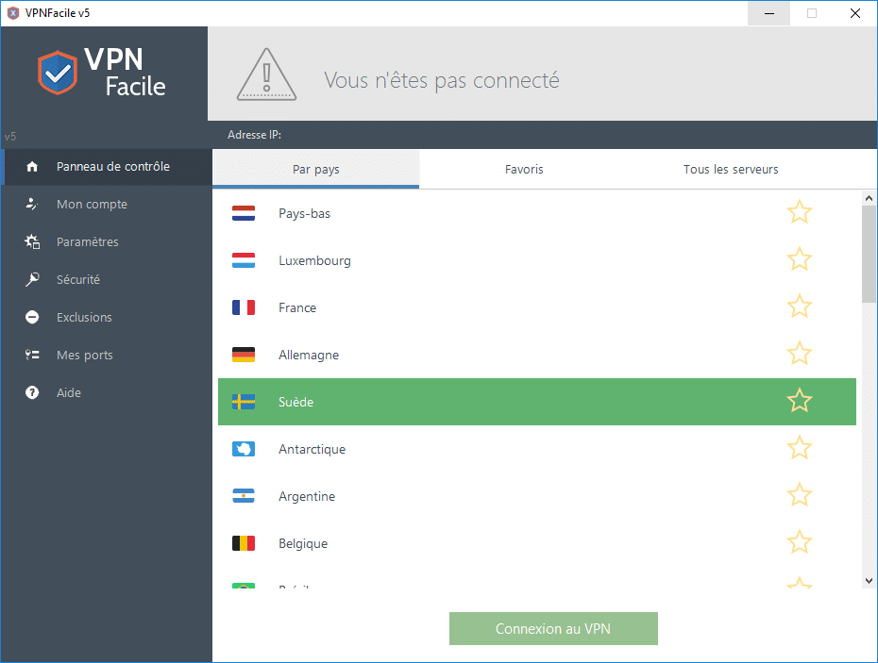Mark Pays-bas as favorite
878x663 pixels.
coord(799,212)
